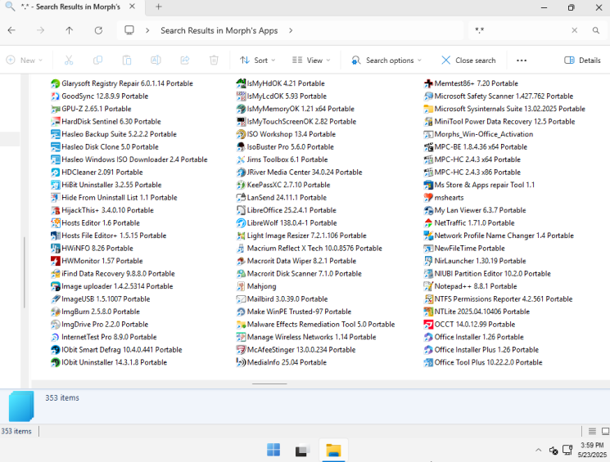Open Search options dropdown
The width and height of the screenshot is (610, 462).
tap(386, 61)
